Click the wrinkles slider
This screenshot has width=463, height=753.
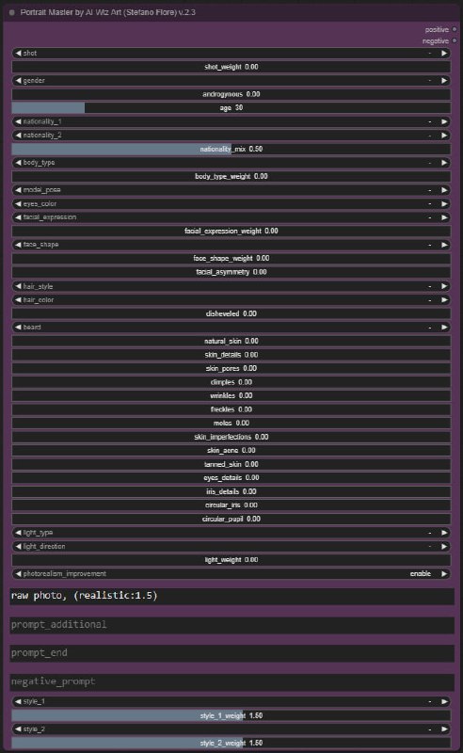[x=231, y=395]
